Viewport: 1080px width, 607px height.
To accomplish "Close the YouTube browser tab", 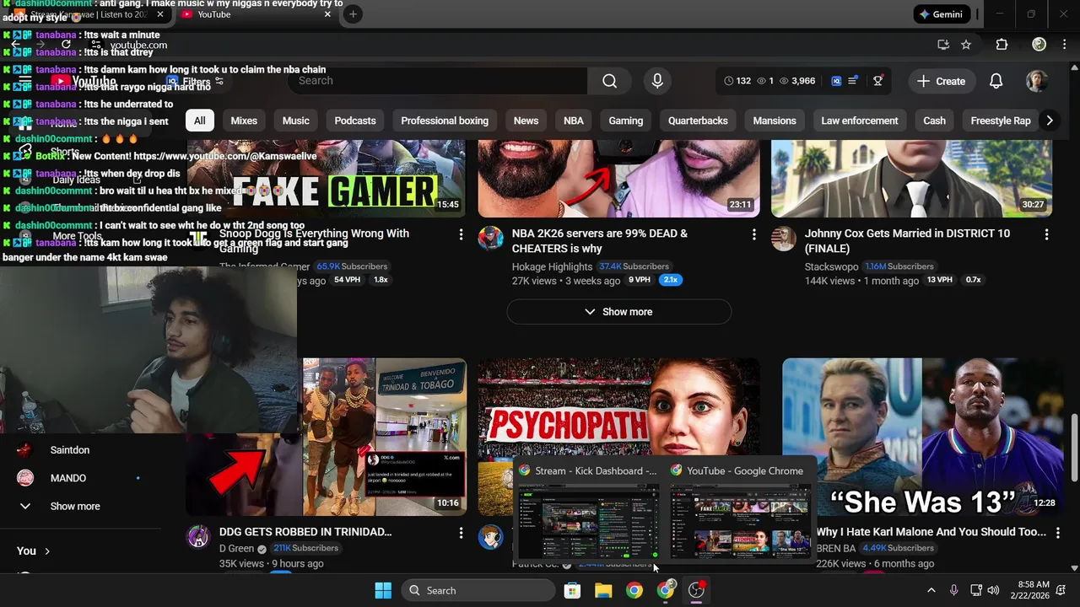I will pos(327,14).
